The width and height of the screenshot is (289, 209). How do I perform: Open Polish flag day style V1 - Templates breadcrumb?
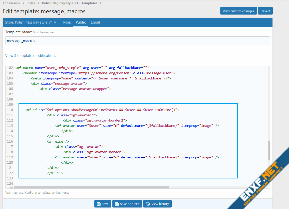click(x=70, y=3)
